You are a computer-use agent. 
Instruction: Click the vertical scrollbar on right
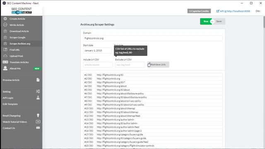(x=264, y=22)
